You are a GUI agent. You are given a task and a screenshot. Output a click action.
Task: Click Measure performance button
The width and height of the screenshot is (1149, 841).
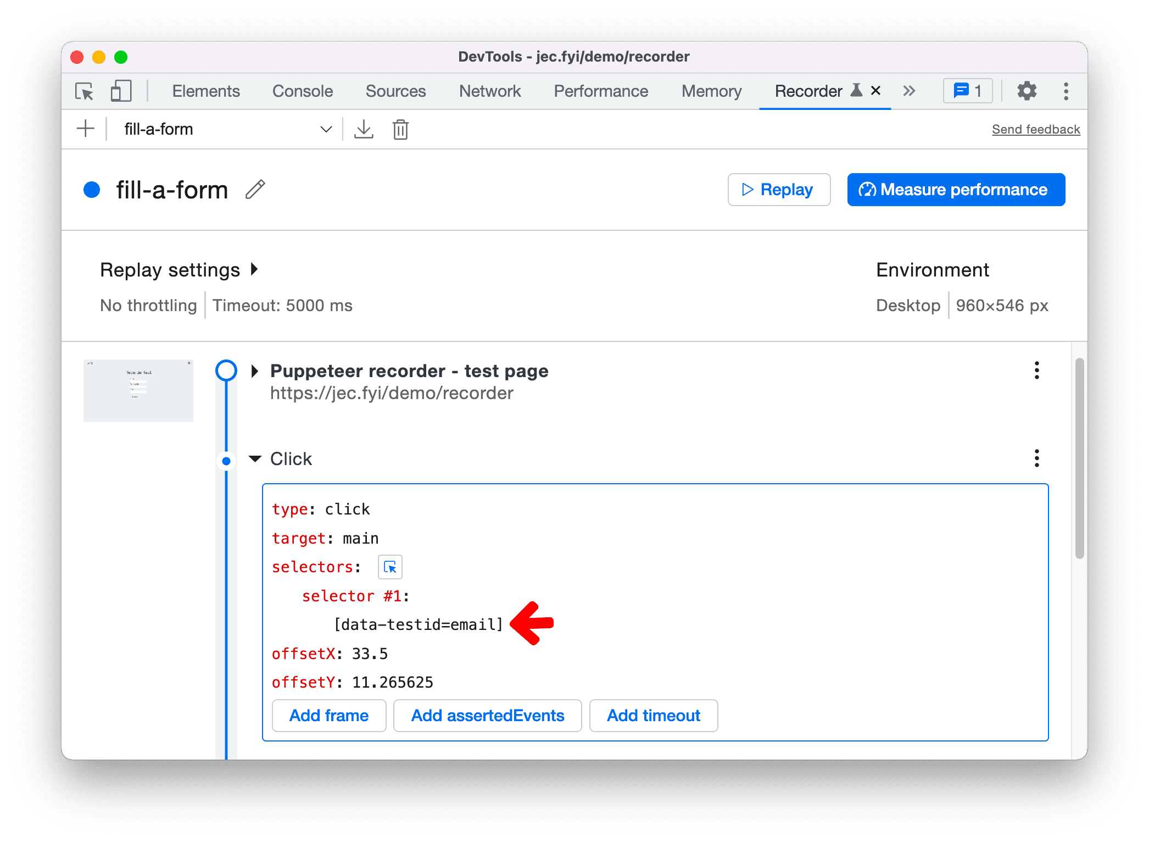click(x=953, y=189)
